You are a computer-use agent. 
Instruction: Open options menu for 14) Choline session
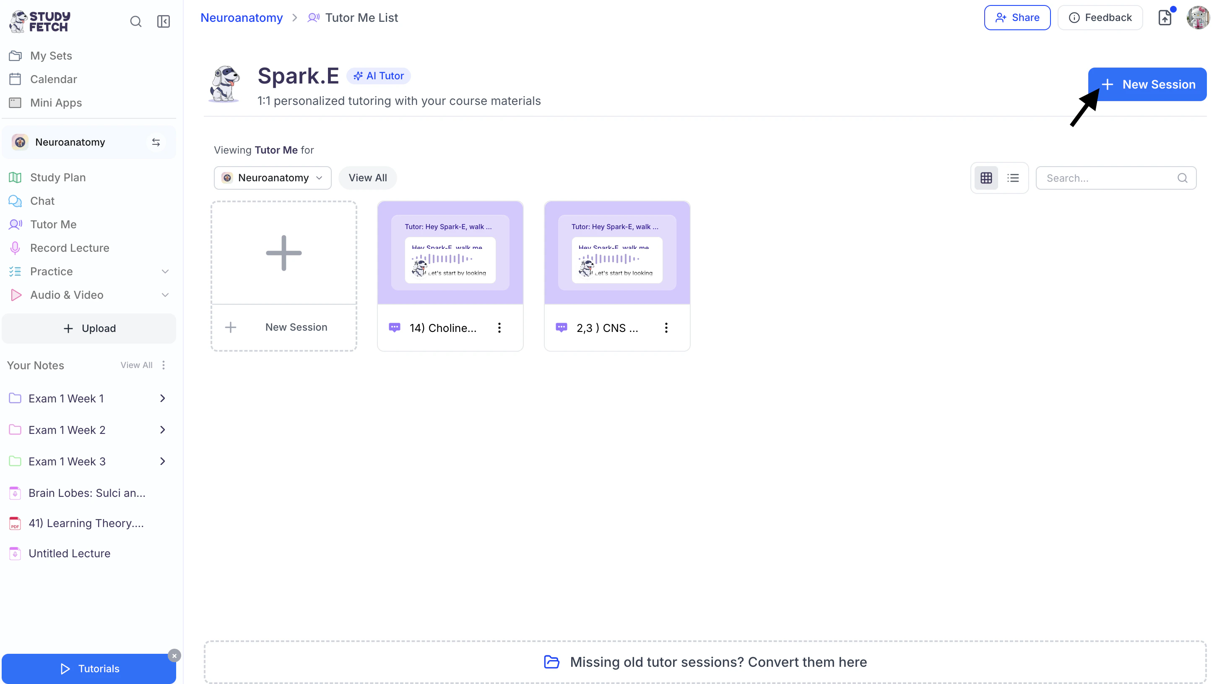pos(499,327)
